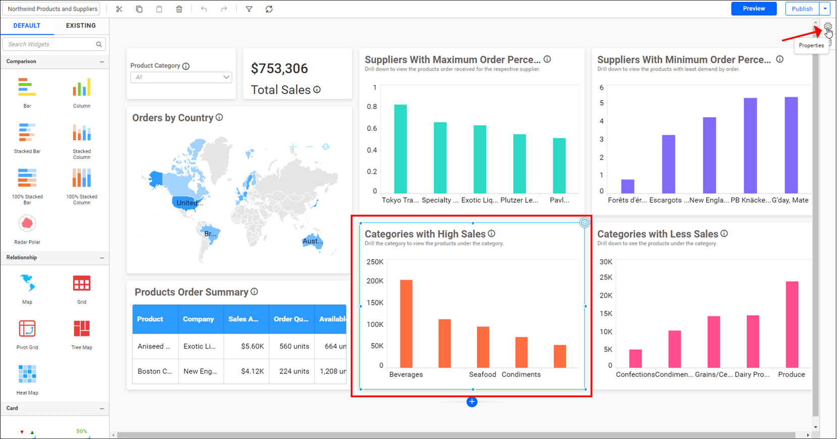Open the dashboard filter funnel icon

249,9
